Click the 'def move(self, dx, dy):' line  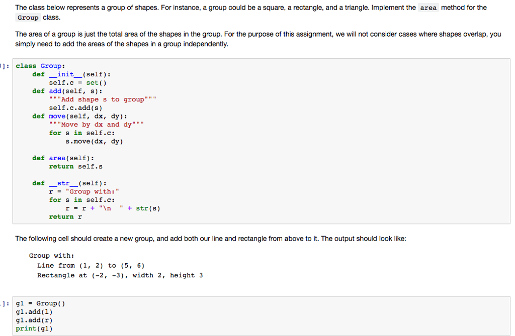click(79, 116)
